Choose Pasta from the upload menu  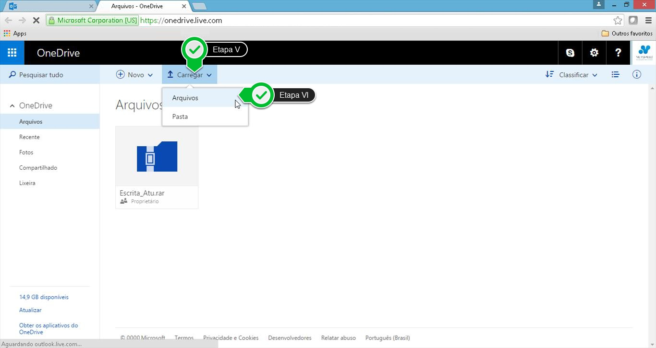(180, 116)
